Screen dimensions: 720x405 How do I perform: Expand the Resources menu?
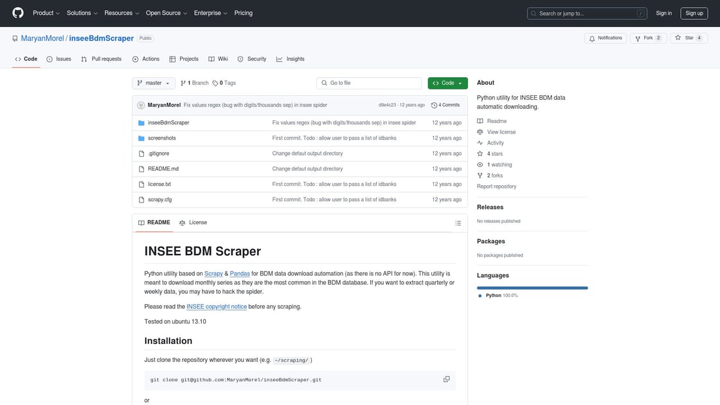coord(122,13)
